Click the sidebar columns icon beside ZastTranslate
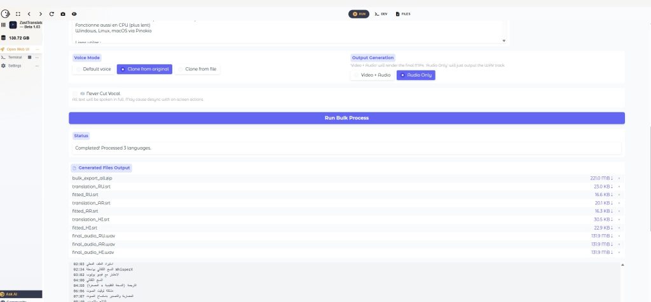 [3, 25]
